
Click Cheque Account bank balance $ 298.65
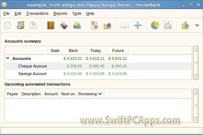coord(74,66)
